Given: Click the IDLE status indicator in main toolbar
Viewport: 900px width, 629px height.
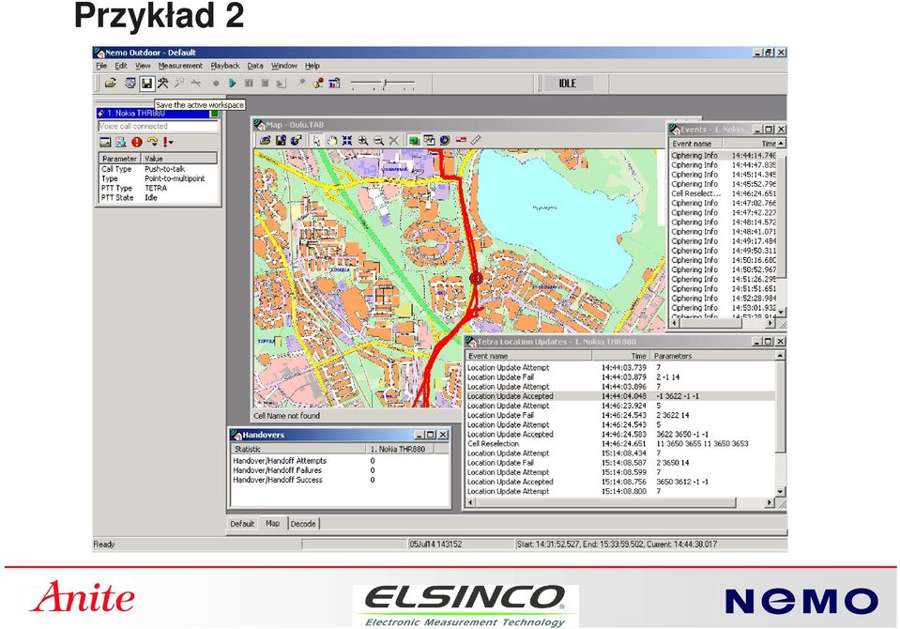Looking at the screenshot, I should [568, 84].
